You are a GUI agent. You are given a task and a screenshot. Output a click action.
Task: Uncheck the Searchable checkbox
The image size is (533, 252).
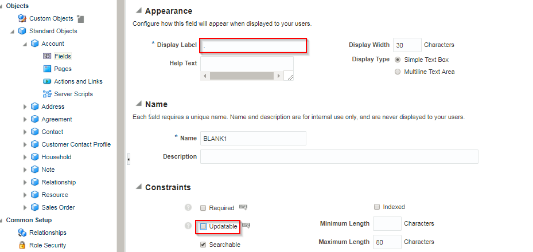pyautogui.click(x=203, y=245)
